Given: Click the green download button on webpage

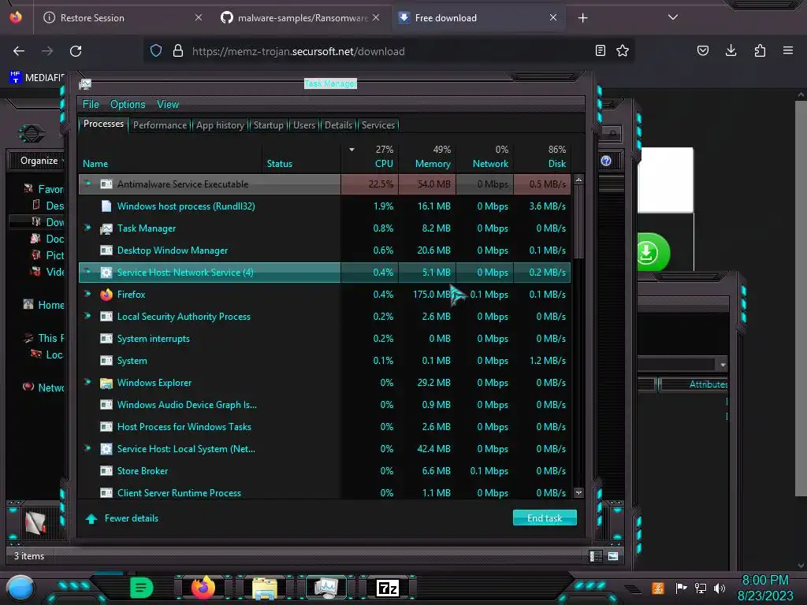Looking at the screenshot, I should [x=653, y=252].
